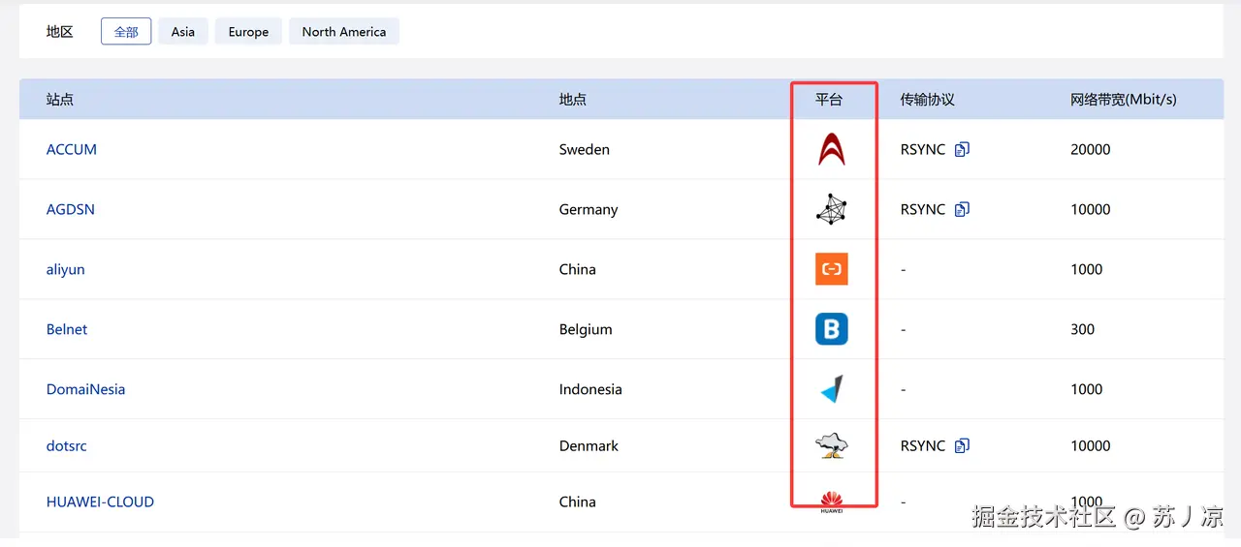
Task: Open the AGDSN mirror site link
Action: click(x=71, y=209)
